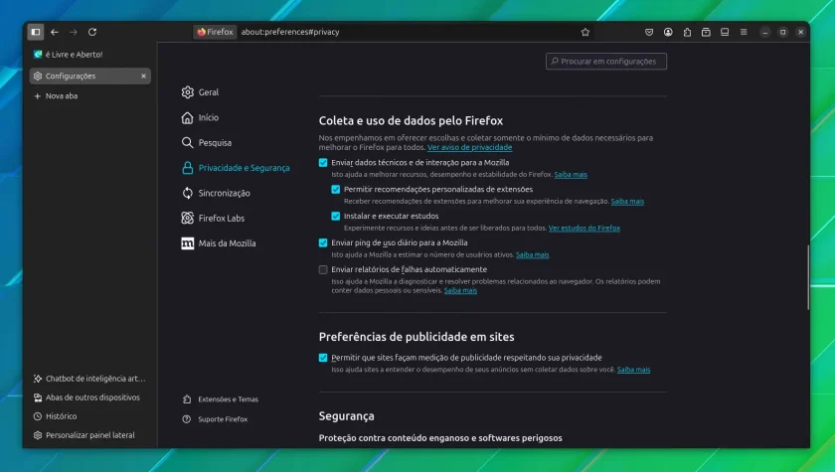Click the settings page vertical scrollbar
This screenshot has height=472, width=835.
tap(807, 277)
